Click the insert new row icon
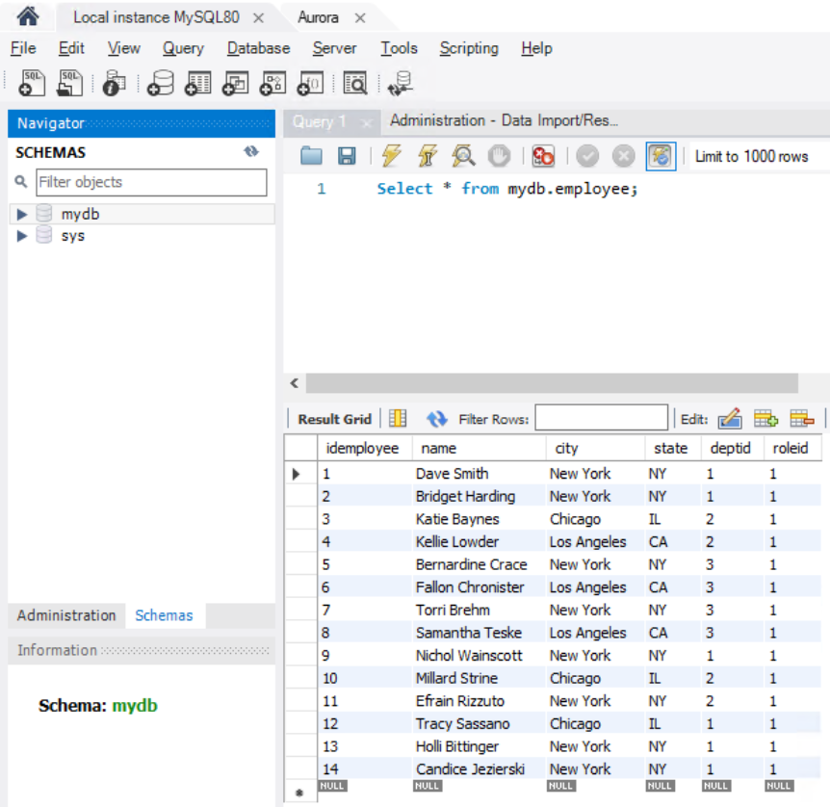Viewport: 830px width, 807px height. [x=765, y=419]
